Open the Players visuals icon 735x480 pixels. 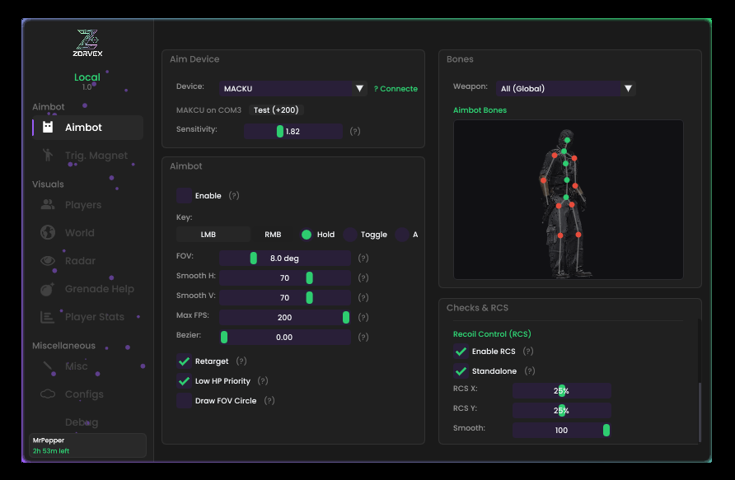[48, 205]
